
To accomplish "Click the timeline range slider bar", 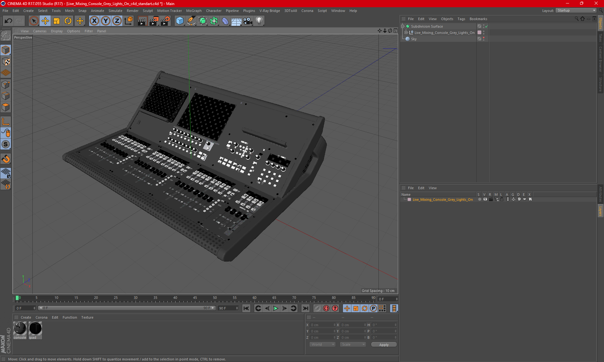I will coord(127,308).
